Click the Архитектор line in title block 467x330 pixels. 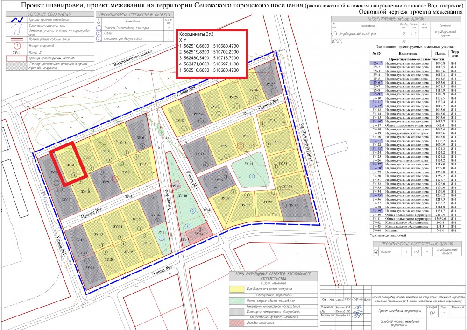click(x=346, y=316)
